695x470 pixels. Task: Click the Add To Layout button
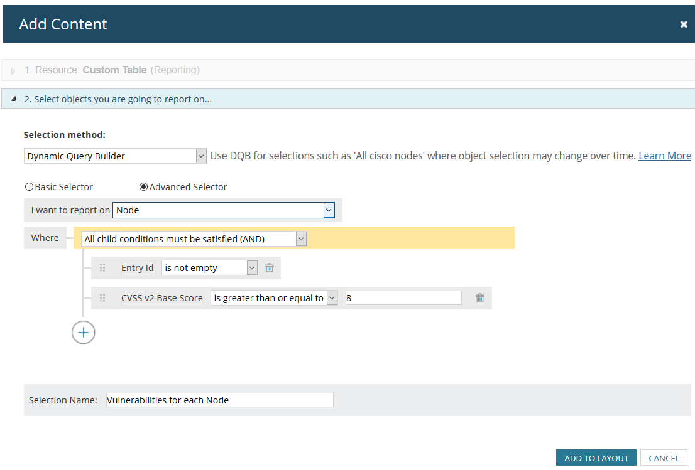coord(596,458)
